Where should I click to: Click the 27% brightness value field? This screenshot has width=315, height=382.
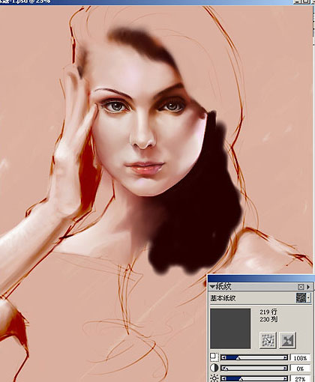[x=300, y=379]
